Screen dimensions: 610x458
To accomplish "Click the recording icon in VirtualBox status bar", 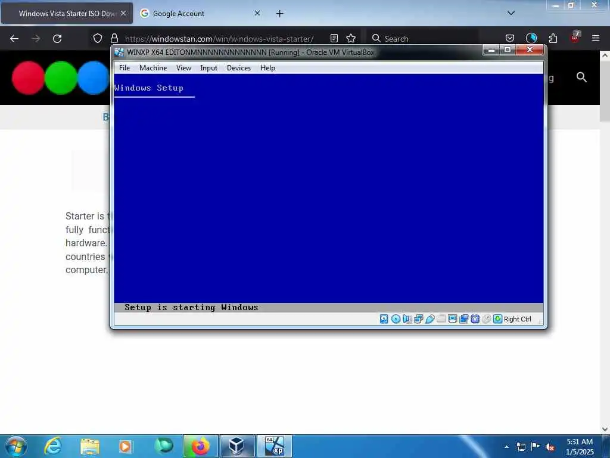I will tap(463, 319).
